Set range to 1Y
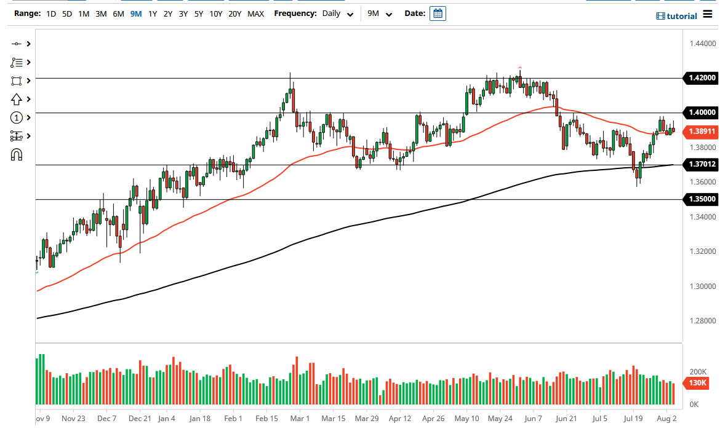The height and width of the screenshot is (434, 720). point(153,14)
